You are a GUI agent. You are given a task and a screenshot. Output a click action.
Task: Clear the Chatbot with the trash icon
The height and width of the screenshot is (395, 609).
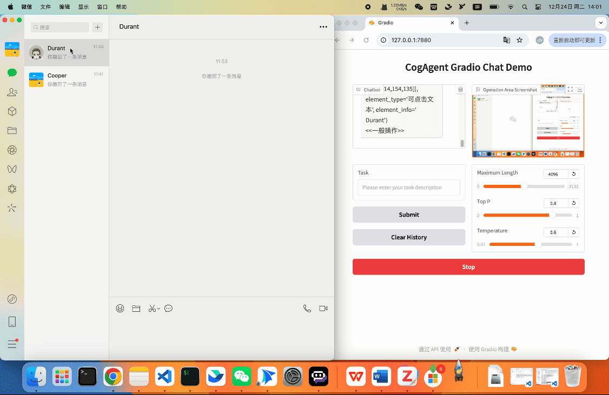(460, 89)
